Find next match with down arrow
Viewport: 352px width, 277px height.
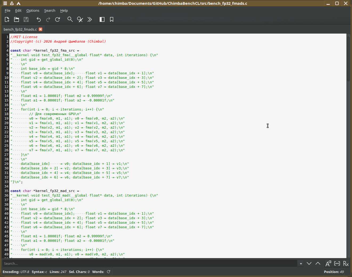click(309, 263)
